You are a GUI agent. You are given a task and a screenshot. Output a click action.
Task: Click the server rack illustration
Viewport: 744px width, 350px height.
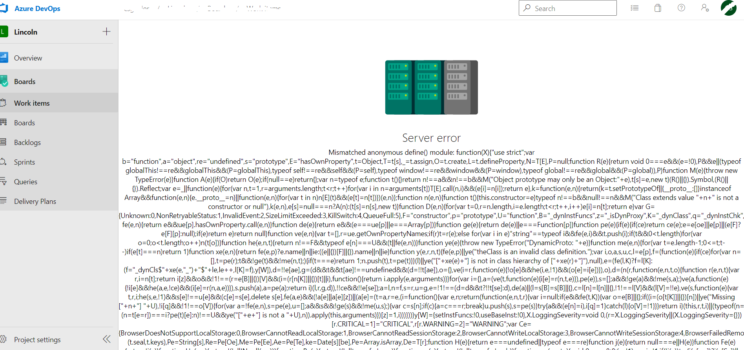[431, 87]
